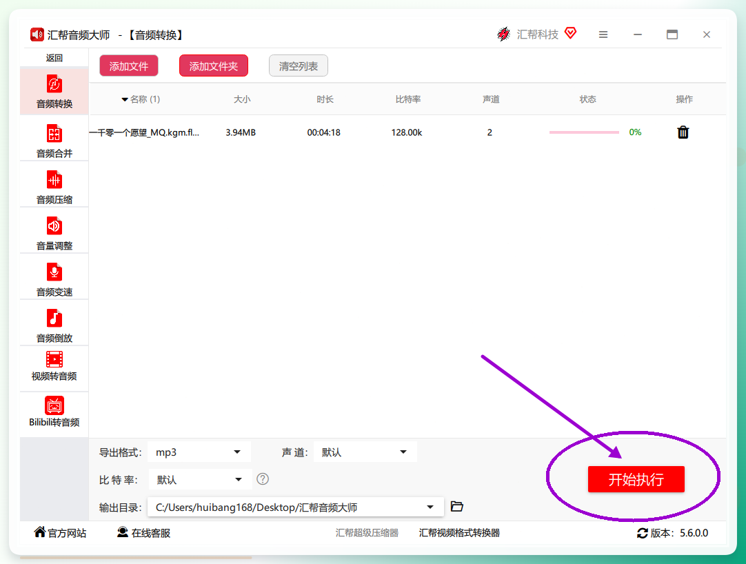Viewport: 746px width, 564px height.
Task: Click the 清空列表 button
Action: pyautogui.click(x=299, y=66)
